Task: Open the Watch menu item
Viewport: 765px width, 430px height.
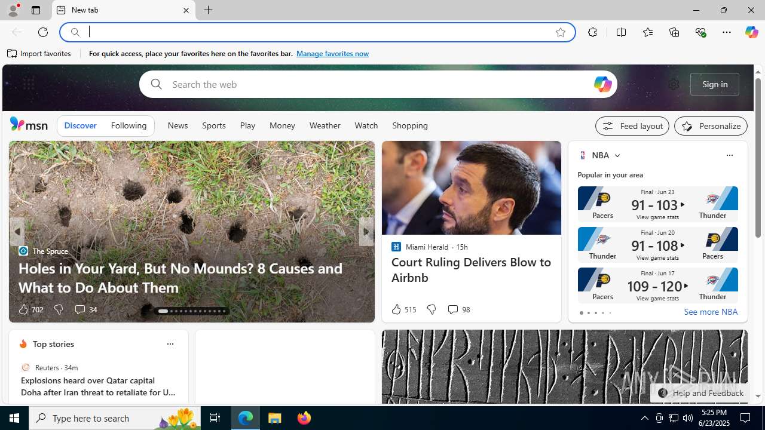Action: coord(366,125)
